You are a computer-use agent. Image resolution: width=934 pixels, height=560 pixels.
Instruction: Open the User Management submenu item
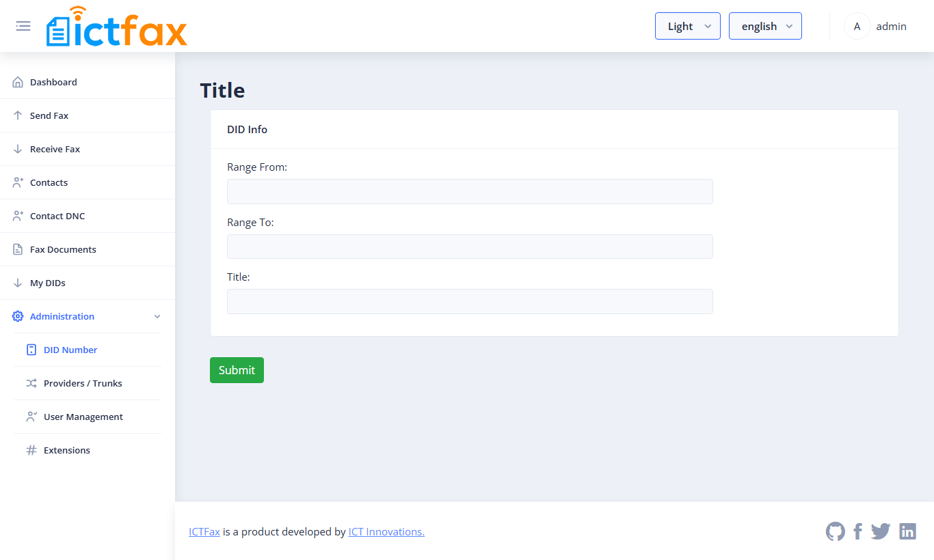88,417
